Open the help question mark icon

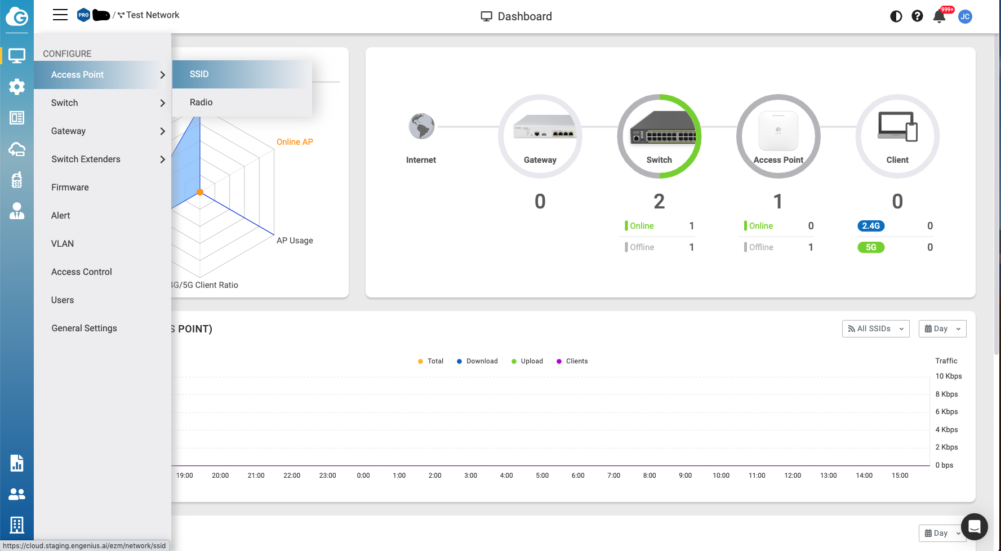tap(917, 16)
